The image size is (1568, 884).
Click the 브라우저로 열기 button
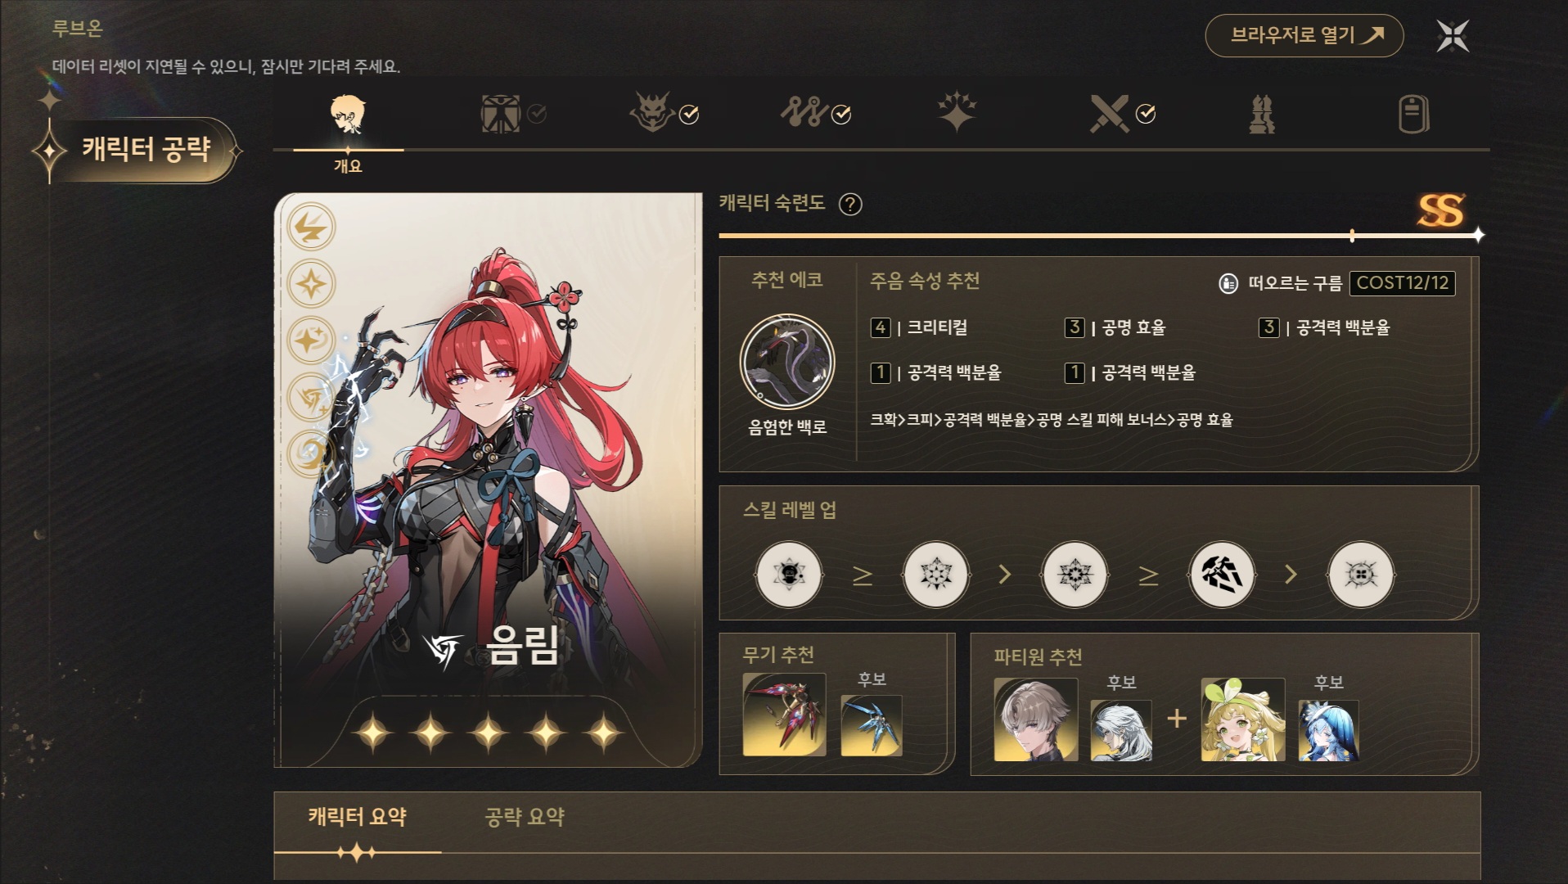click(1304, 35)
